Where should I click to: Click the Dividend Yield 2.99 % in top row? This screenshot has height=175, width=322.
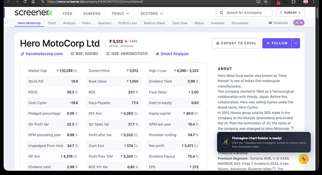pos(193,81)
